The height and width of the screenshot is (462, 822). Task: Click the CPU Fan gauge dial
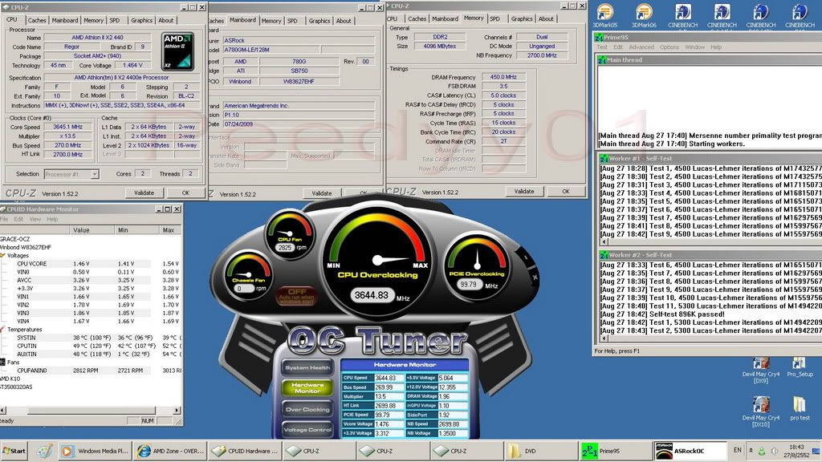point(289,233)
